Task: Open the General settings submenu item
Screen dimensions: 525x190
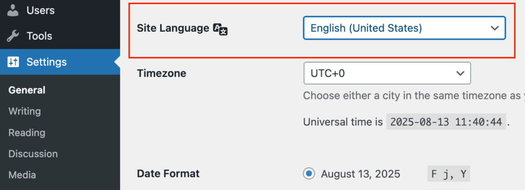Action: (27, 90)
